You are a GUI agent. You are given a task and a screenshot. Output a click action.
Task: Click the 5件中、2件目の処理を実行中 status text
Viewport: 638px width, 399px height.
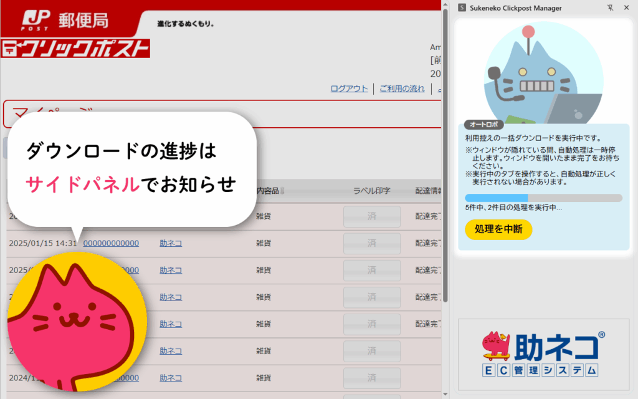tap(513, 208)
